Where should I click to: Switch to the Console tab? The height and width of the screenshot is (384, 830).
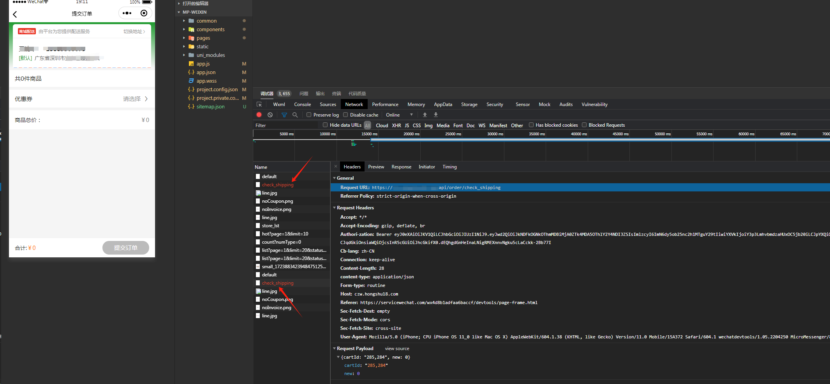tap(302, 104)
